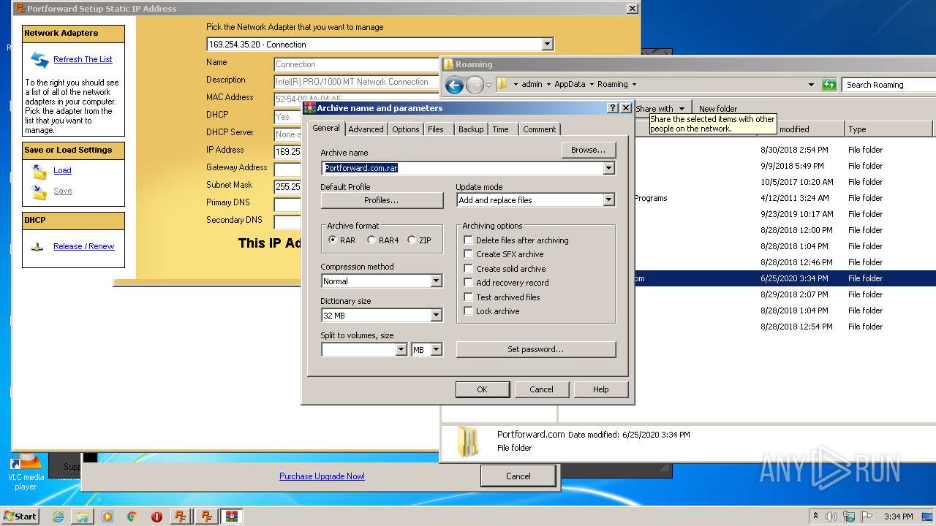Click the Load settings folder icon

(x=39, y=171)
